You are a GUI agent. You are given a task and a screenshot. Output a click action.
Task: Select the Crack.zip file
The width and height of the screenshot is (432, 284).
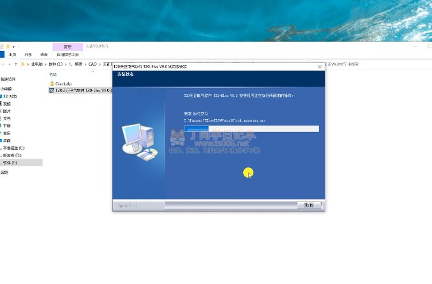63,83
